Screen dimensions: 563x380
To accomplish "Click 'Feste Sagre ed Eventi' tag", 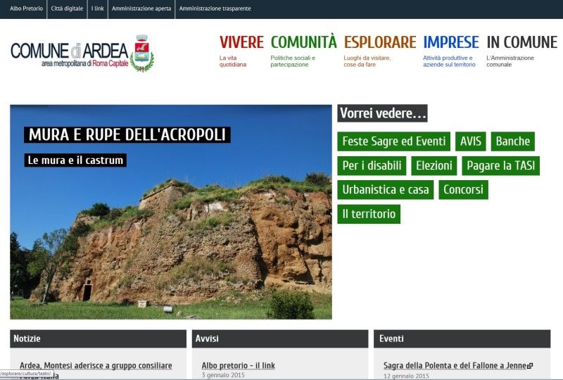I will (393, 141).
